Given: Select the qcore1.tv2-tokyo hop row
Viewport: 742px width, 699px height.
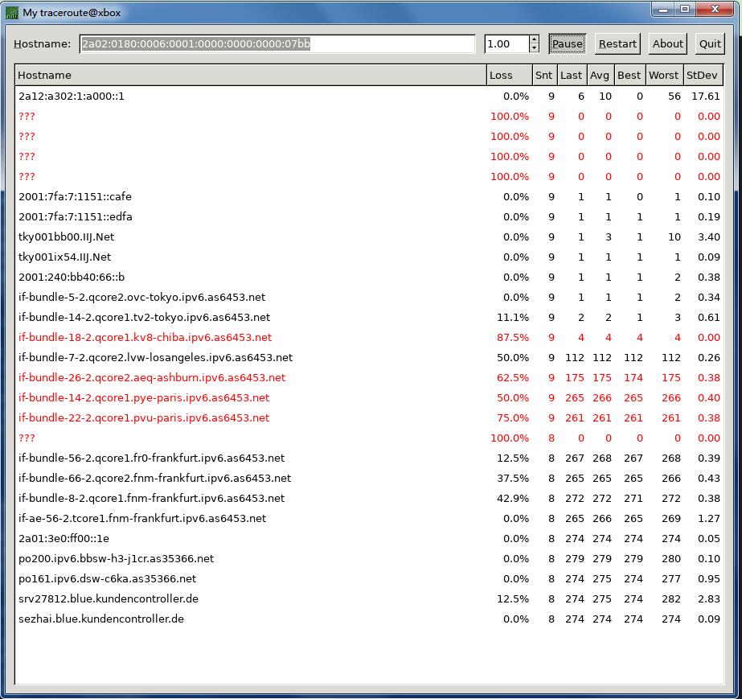Looking at the screenshot, I should point(370,317).
